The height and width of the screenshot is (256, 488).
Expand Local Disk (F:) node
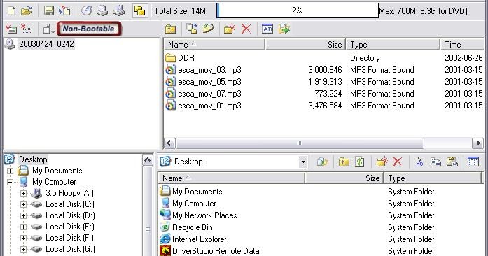[23, 238]
